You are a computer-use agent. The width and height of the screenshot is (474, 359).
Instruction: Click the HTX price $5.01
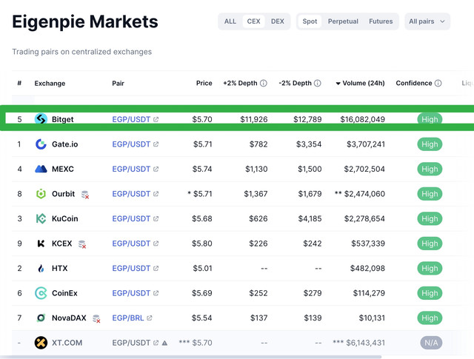click(x=202, y=269)
